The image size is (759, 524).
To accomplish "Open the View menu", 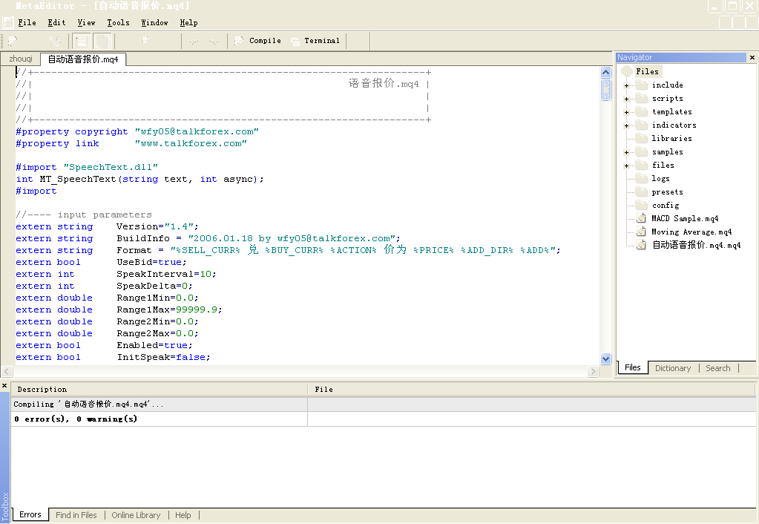I will 86,22.
